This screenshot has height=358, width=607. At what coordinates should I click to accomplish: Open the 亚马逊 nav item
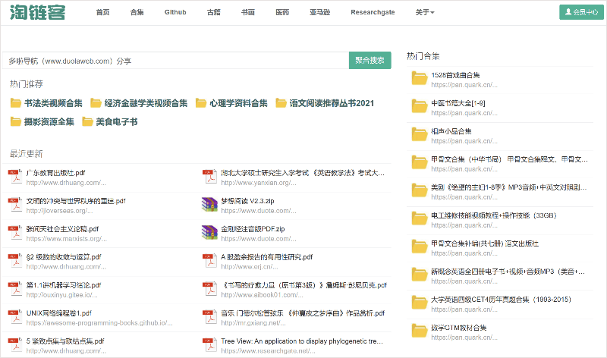tap(319, 12)
